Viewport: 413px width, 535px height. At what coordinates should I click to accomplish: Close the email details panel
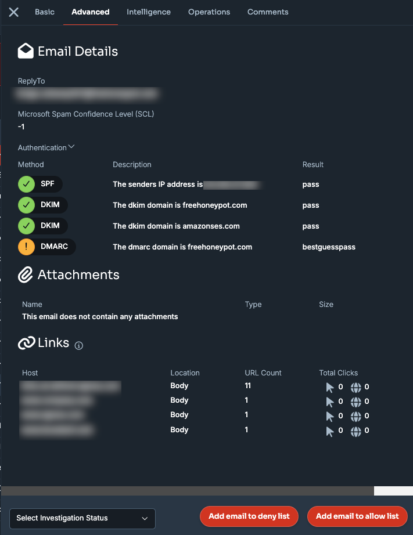point(14,12)
